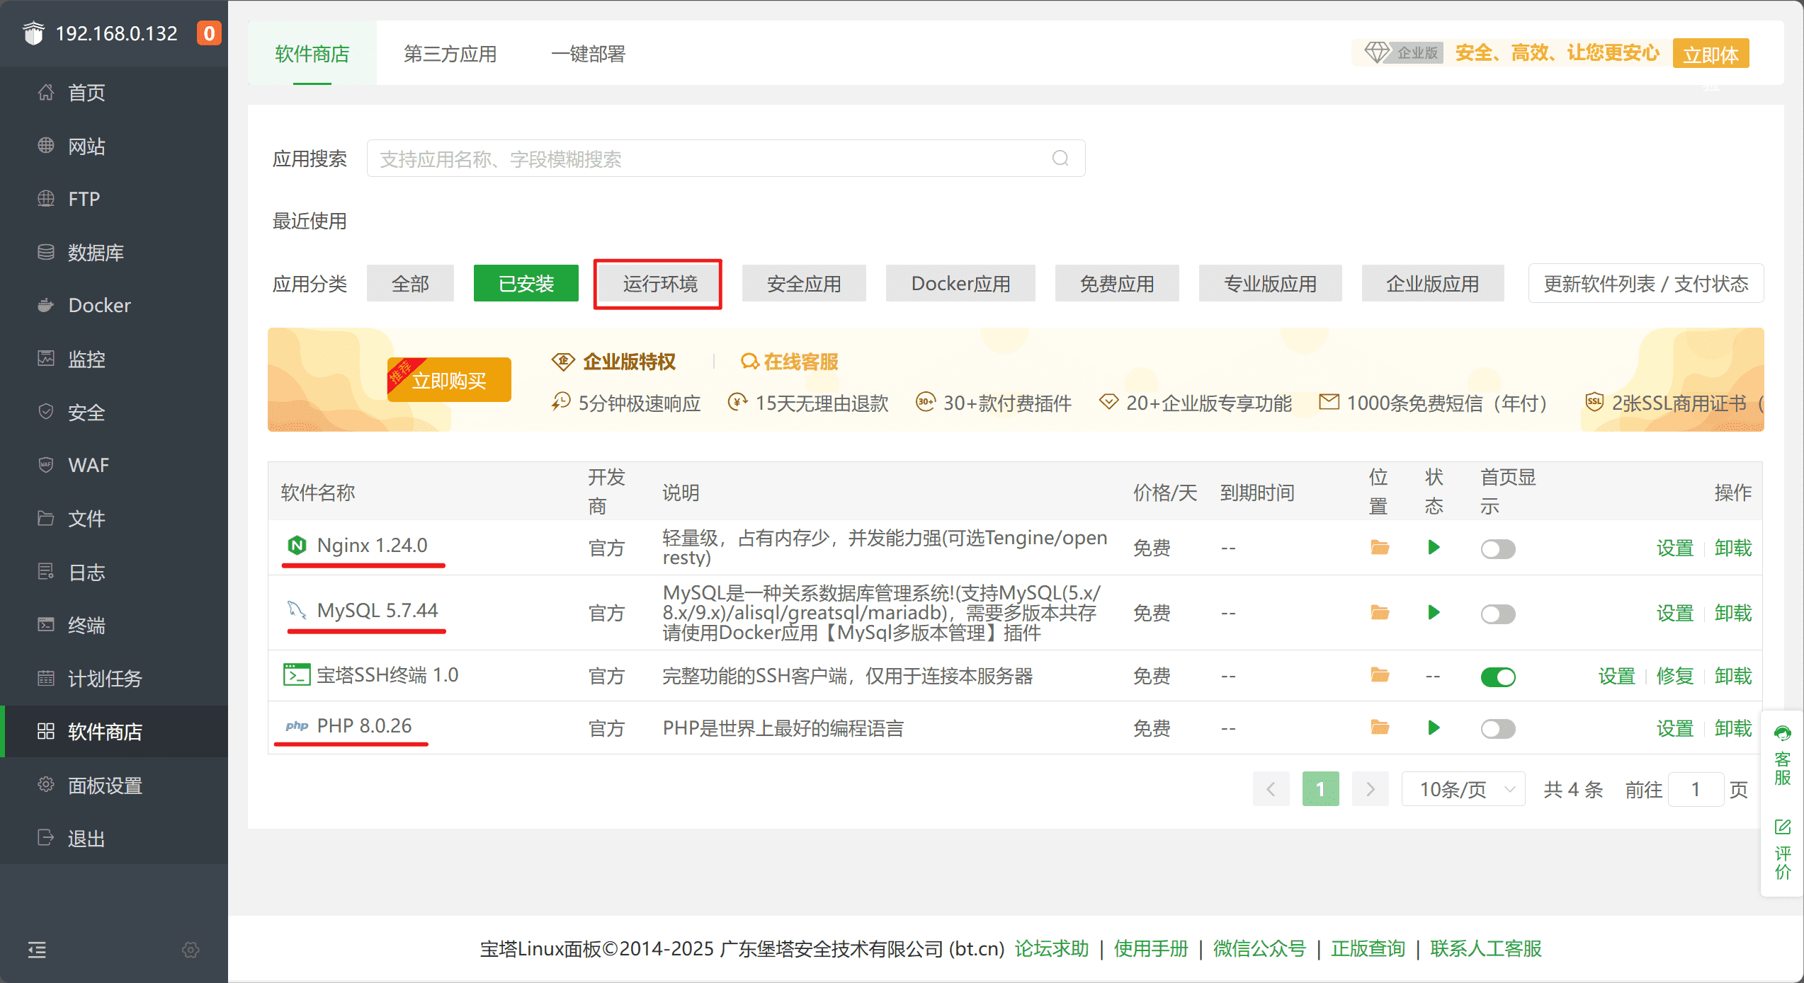Disable 宝塔SSH终端 homepage display toggle
The image size is (1804, 983).
click(1497, 677)
